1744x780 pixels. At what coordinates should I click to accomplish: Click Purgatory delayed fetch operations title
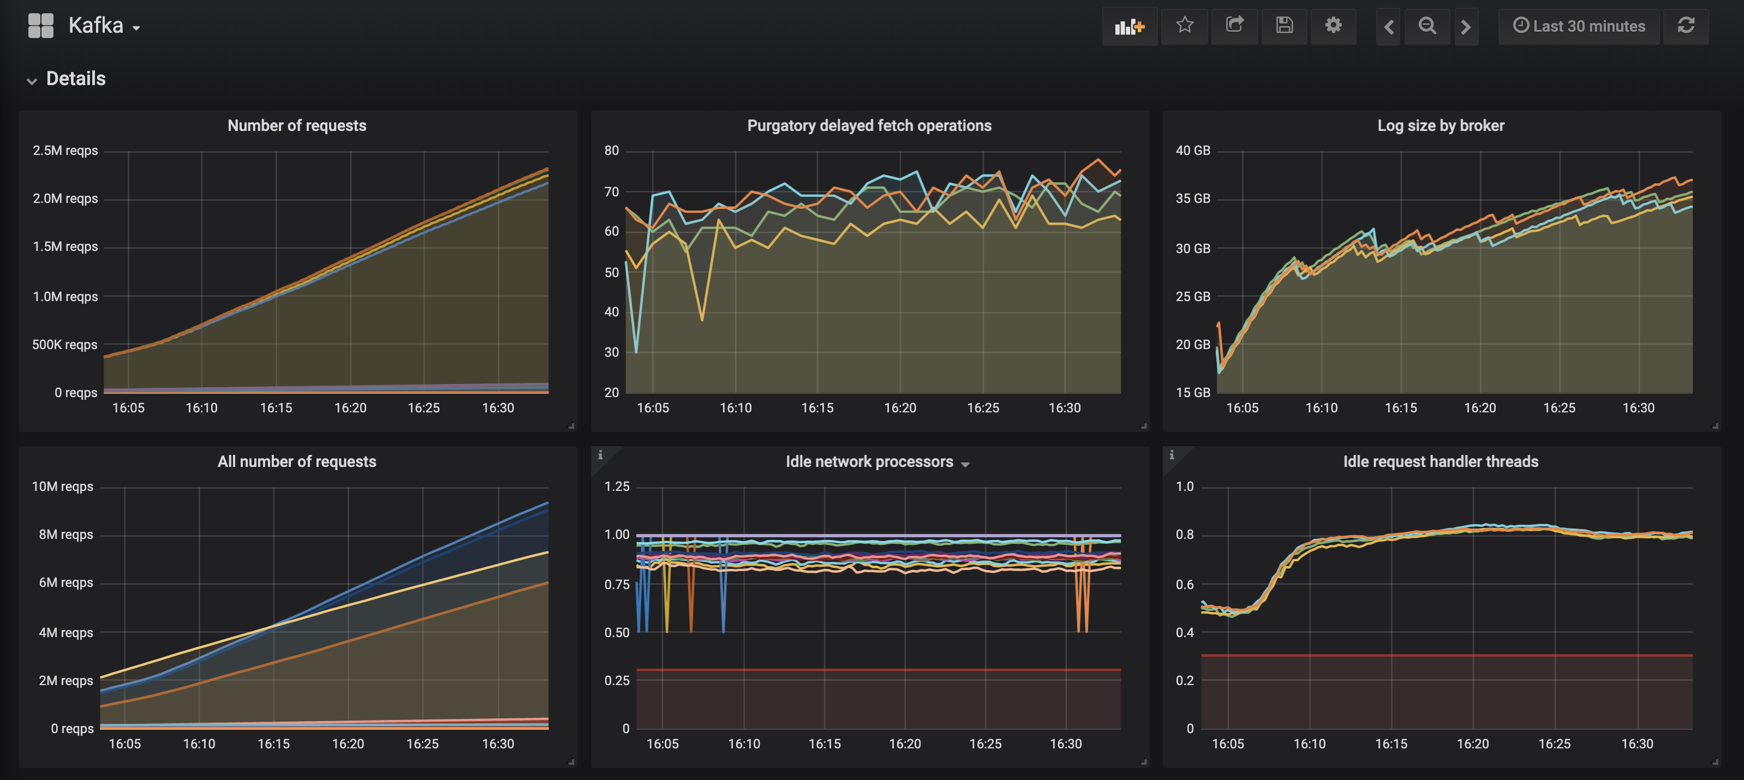point(869,126)
